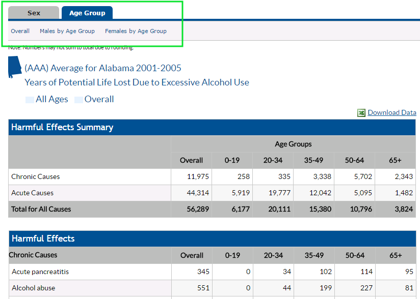Click the Alcohol abuse row label
Image resolution: width=420 pixels, height=299 pixels.
(x=34, y=288)
